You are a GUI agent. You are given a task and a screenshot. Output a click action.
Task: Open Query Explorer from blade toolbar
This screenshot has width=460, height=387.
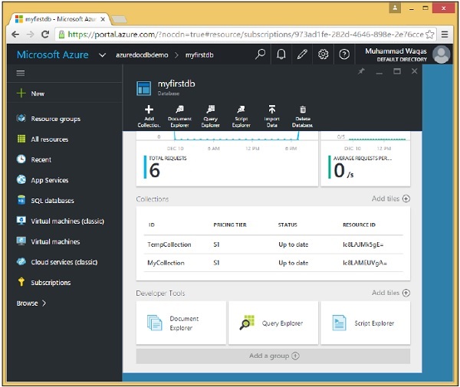click(210, 116)
